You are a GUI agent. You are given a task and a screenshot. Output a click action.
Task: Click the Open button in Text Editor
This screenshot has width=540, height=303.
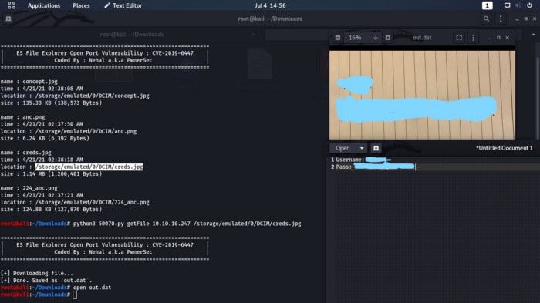click(343, 148)
